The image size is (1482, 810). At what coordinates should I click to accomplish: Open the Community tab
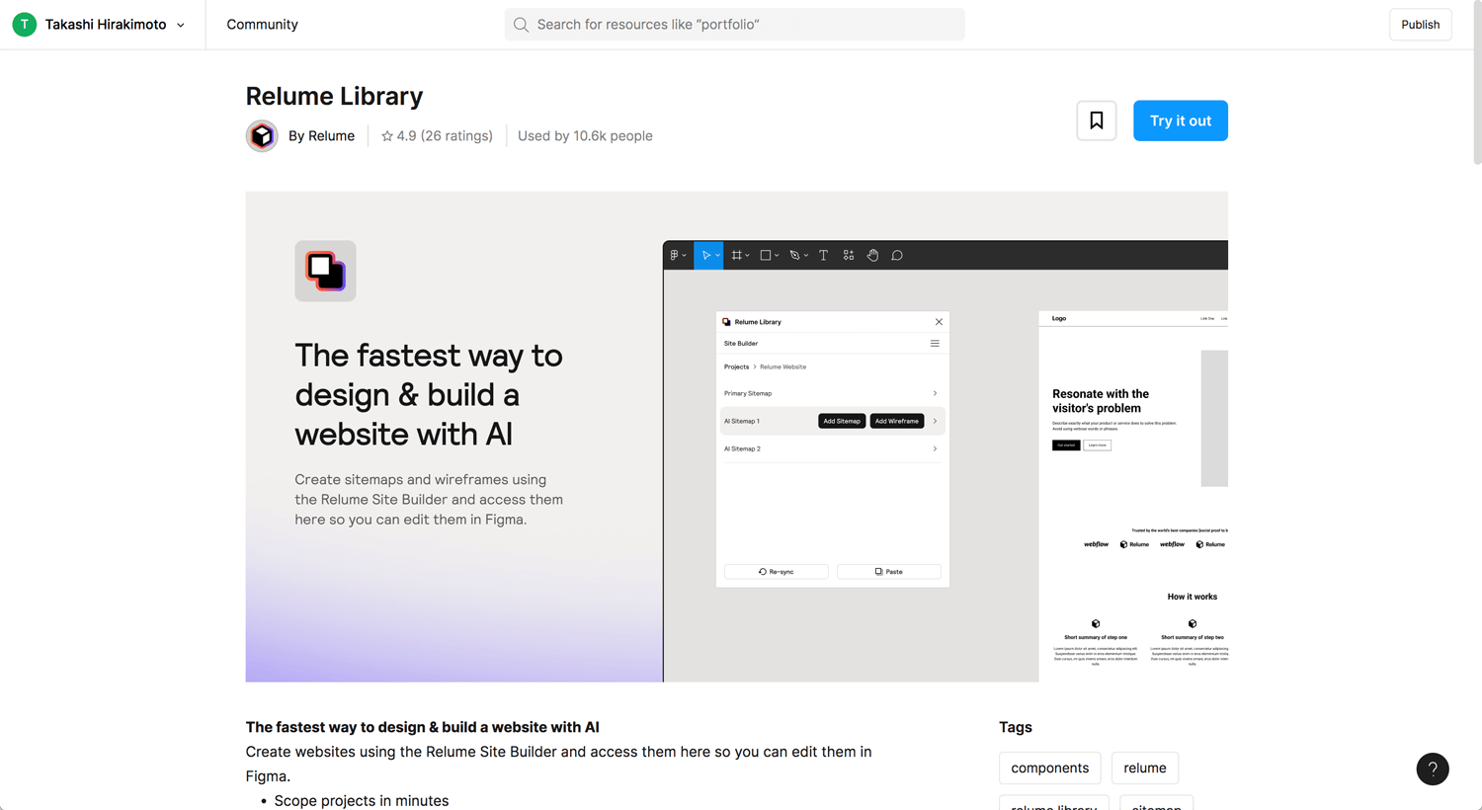pos(262,25)
